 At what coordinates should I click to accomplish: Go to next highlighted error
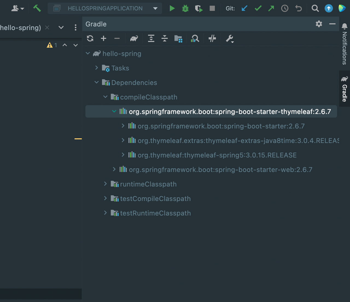(x=76, y=45)
